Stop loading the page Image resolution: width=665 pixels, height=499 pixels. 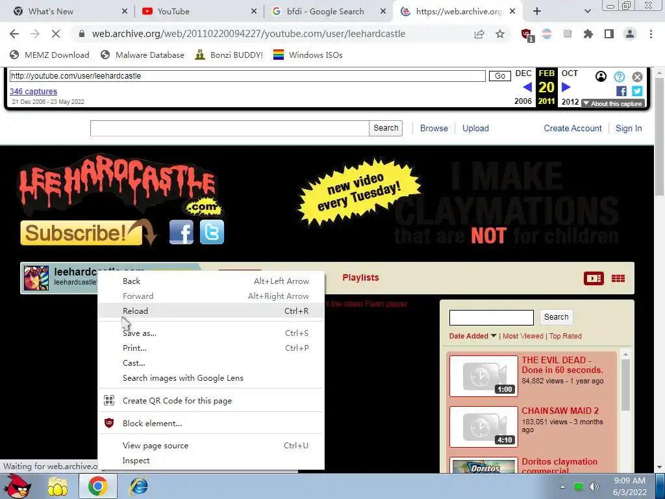pyautogui.click(x=56, y=34)
